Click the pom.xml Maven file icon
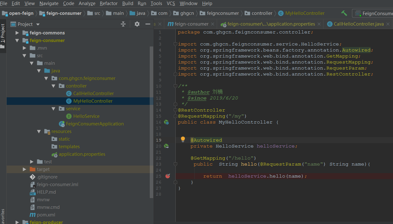Image resolution: width=393 pixels, height=224 pixels. point(33,215)
